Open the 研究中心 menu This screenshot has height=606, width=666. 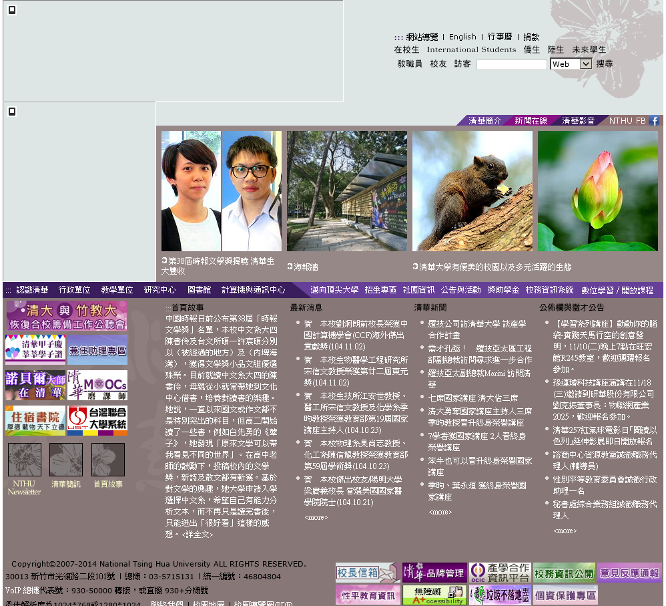tap(159, 289)
